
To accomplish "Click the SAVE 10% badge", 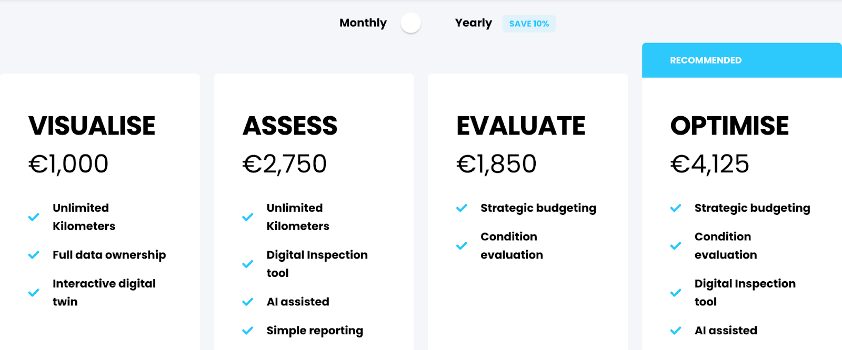I will [x=529, y=24].
